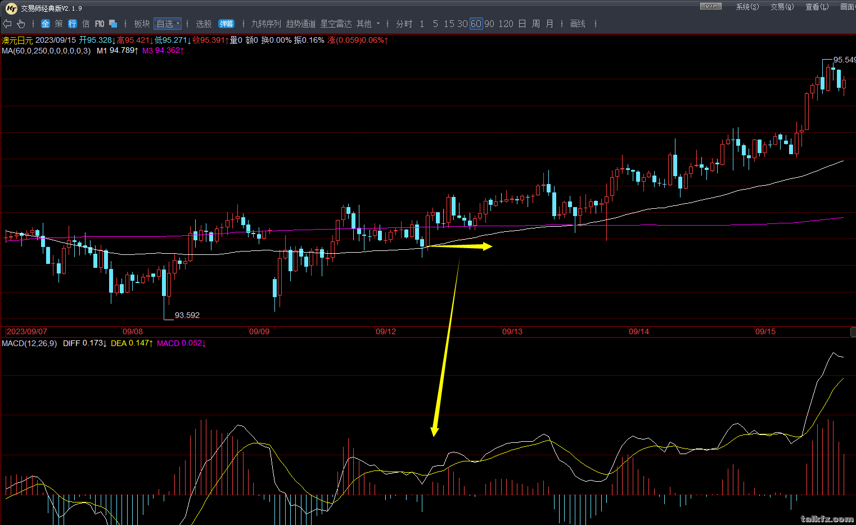Screen dimensions: 856x525
Task: Click the MACD(12,26,9) indicator label
Action: (29, 343)
